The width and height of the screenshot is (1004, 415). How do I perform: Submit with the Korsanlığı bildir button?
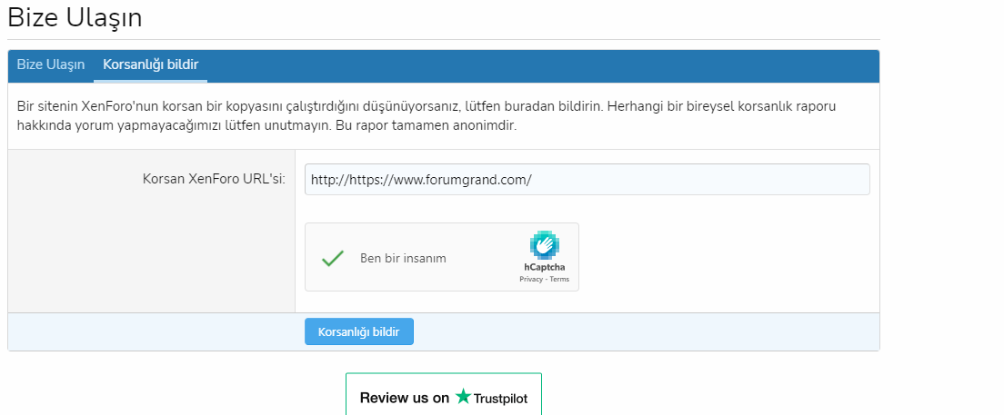tap(359, 331)
